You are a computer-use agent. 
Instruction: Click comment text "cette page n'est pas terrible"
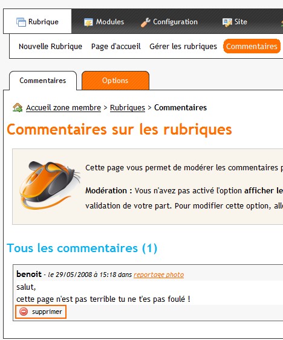[67, 299]
